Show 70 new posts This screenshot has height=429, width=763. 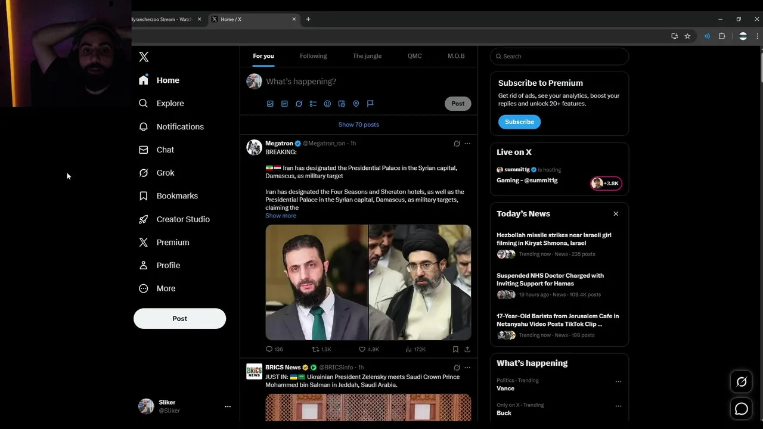coord(358,125)
